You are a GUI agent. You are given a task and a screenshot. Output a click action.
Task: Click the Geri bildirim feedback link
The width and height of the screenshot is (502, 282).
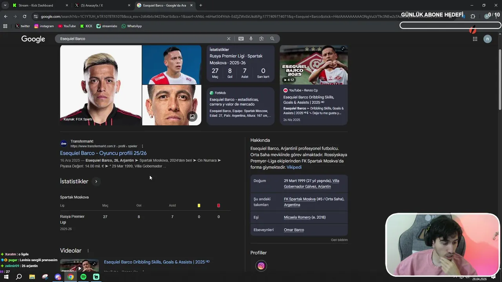(x=339, y=240)
